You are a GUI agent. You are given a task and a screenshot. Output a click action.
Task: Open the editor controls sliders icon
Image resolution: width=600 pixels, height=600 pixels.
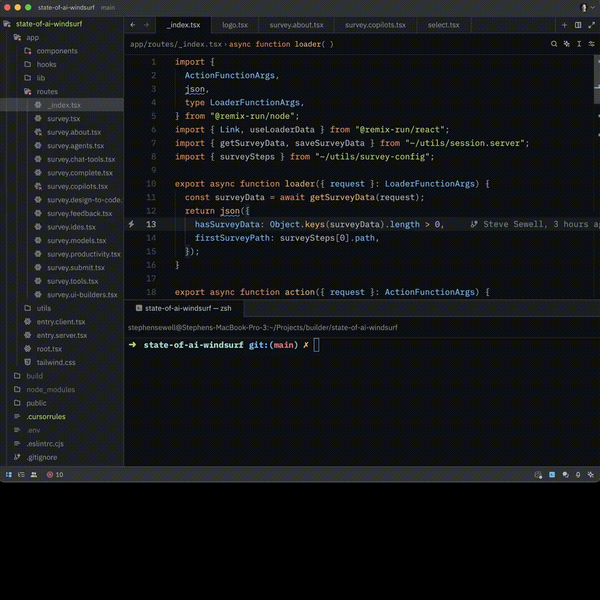pos(592,44)
